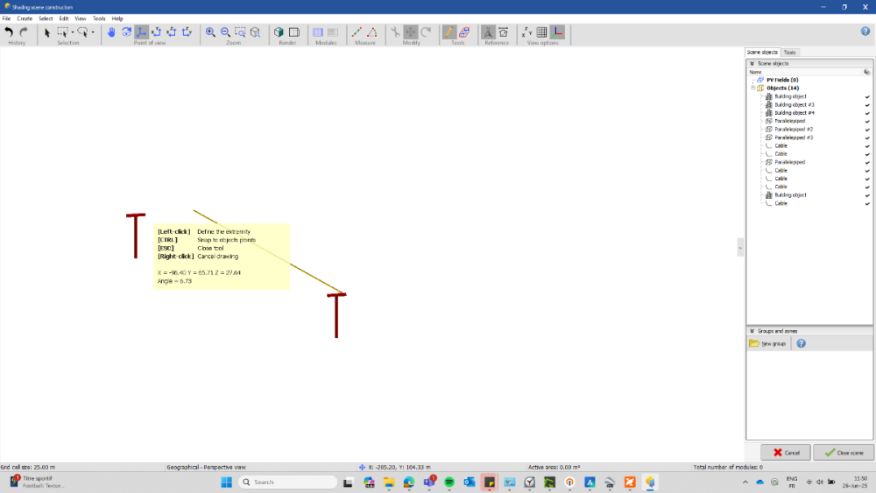The height and width of the screenshot is (493, 876).
Task: Collapse the Groups and zones section
Action: click(x=752, y=331)
